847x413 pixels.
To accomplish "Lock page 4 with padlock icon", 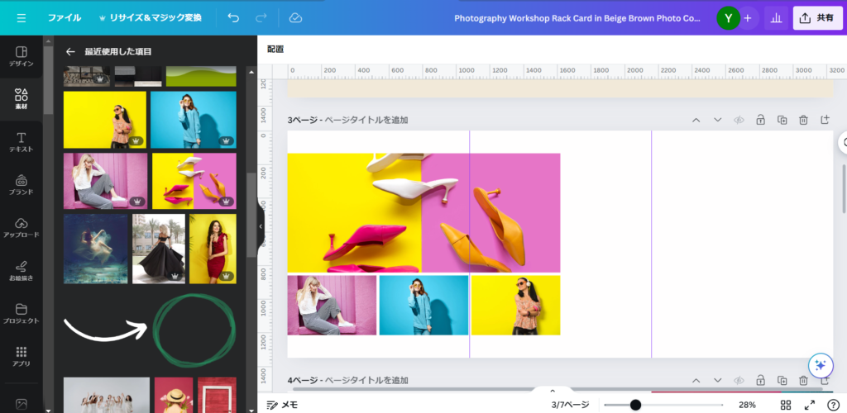I will coord(760,380).
